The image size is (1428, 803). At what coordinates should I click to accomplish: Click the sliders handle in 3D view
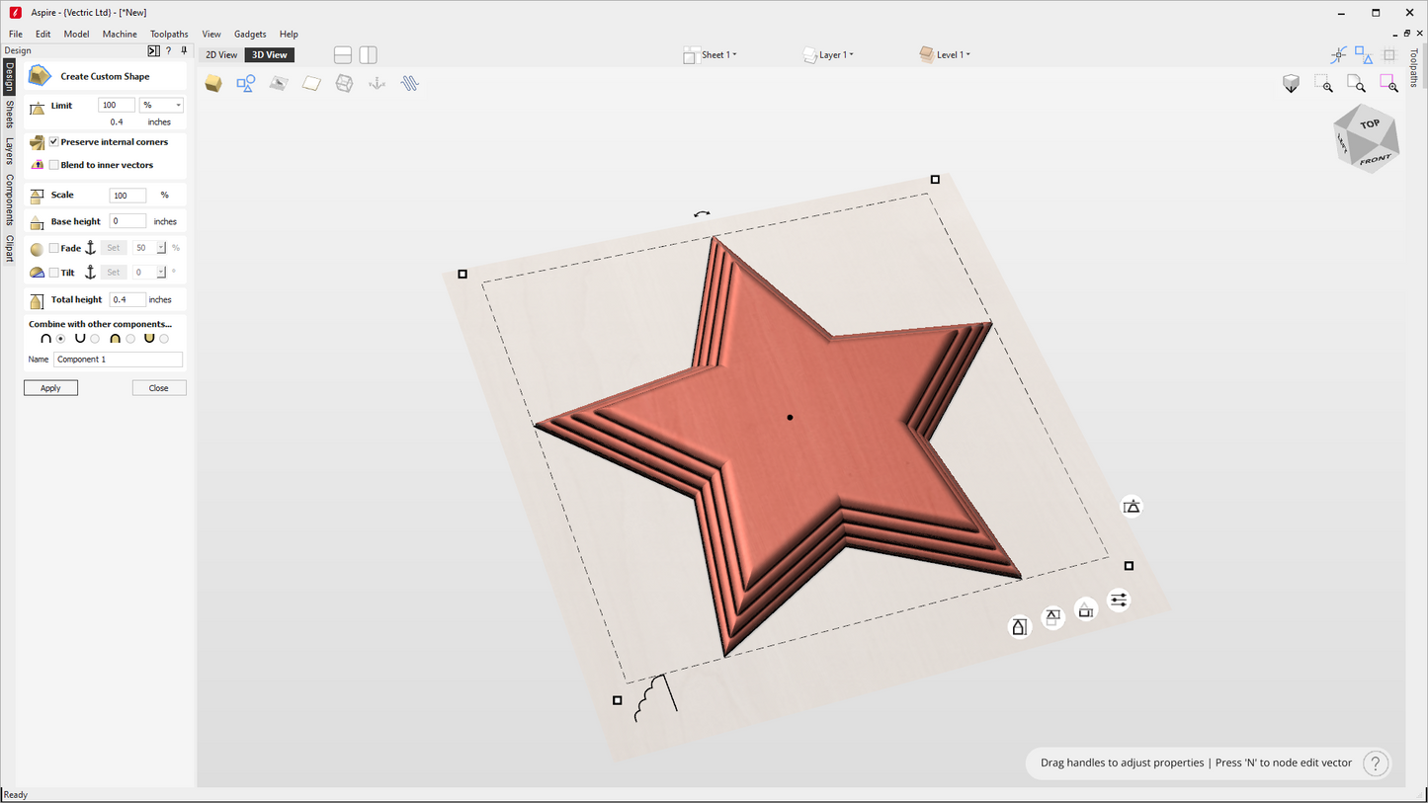tap(1119, 601)
